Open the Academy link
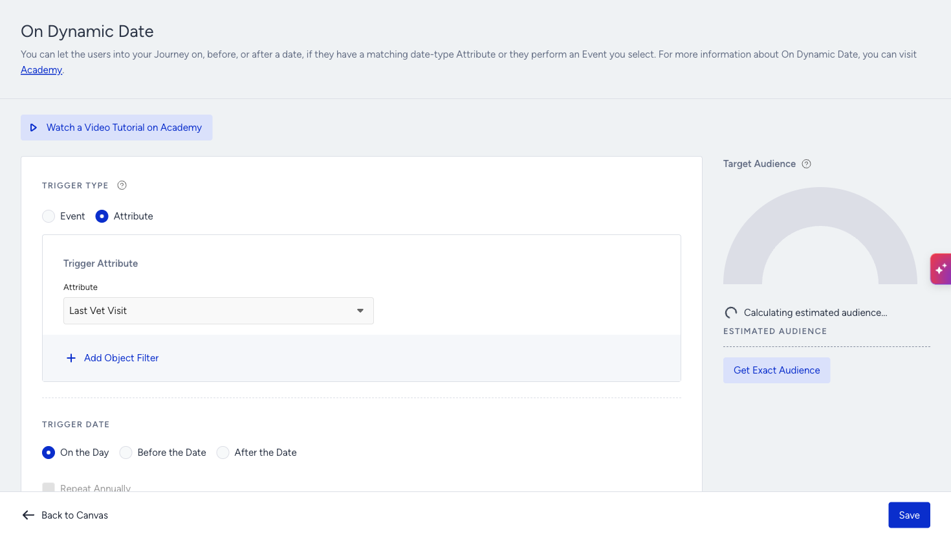 [41, 70]
